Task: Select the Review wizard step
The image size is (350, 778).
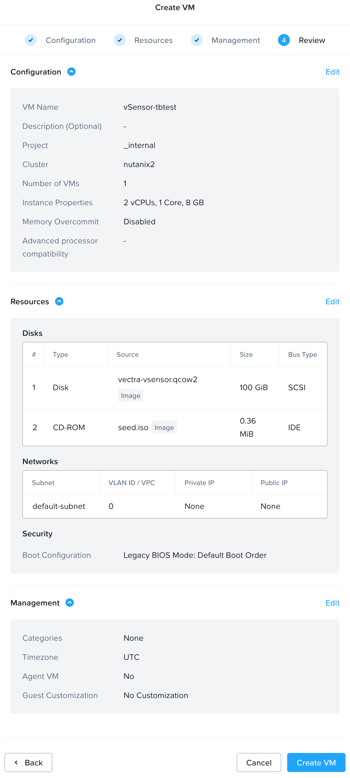Action: tap(312, 40)
